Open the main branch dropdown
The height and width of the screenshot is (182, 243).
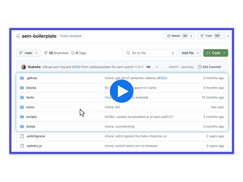29,53
